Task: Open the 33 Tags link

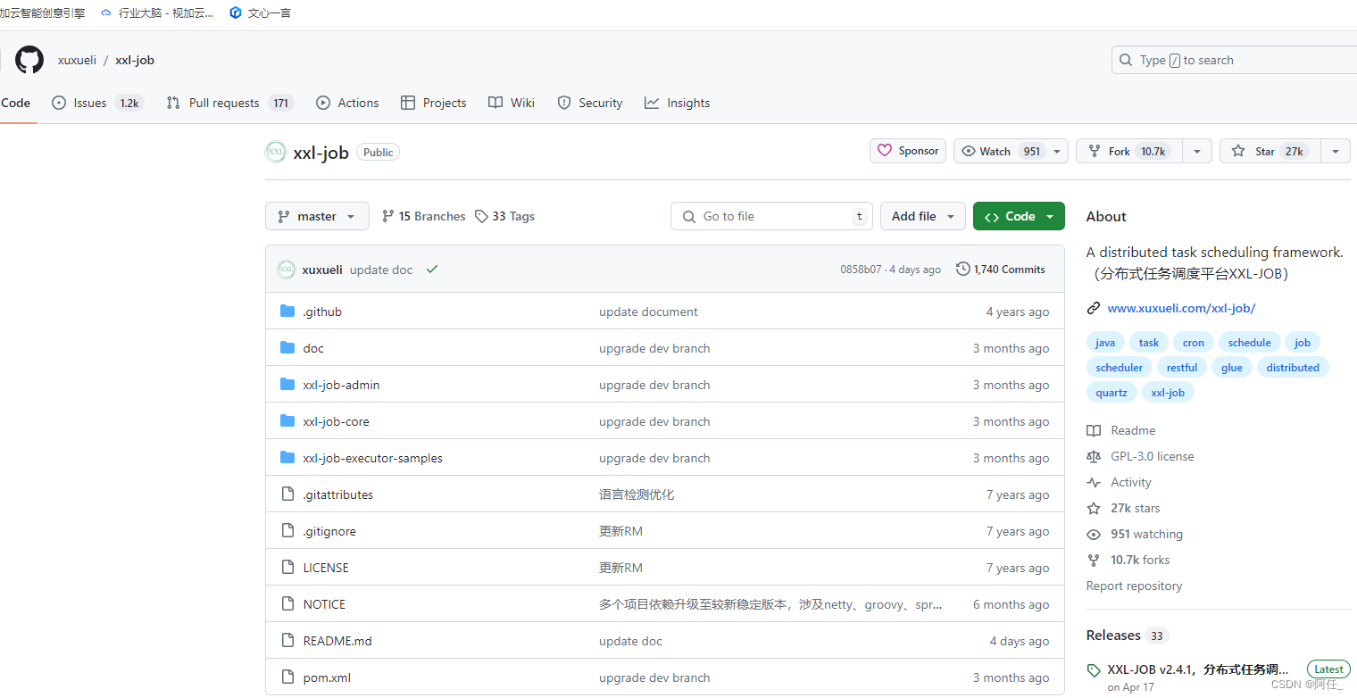Action: coord(505,216)
